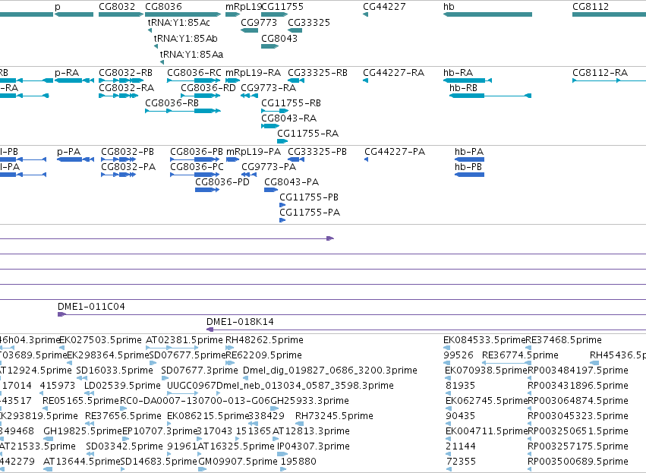This screenshot has height=473, width=646.
Task: Select the CG8043 gene label
Action: [x=279, y=38]
